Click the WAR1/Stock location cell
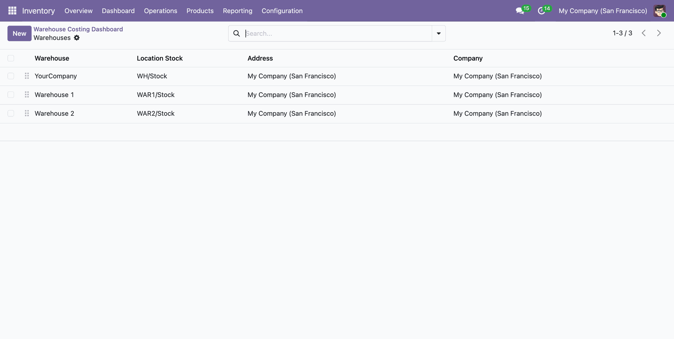Viewport: 674px width, 339px height. (x=156, y=95)
